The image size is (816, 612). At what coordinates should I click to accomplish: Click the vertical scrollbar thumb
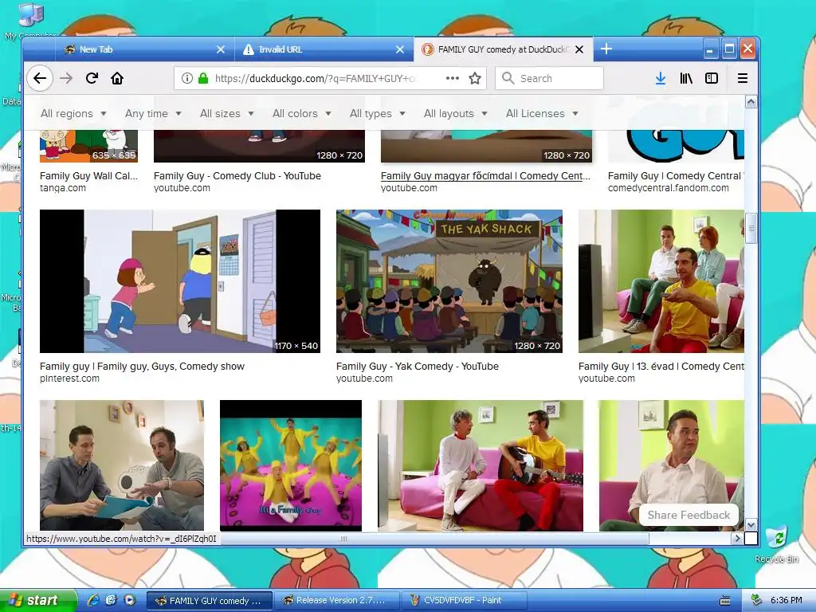tap(751, 228)
